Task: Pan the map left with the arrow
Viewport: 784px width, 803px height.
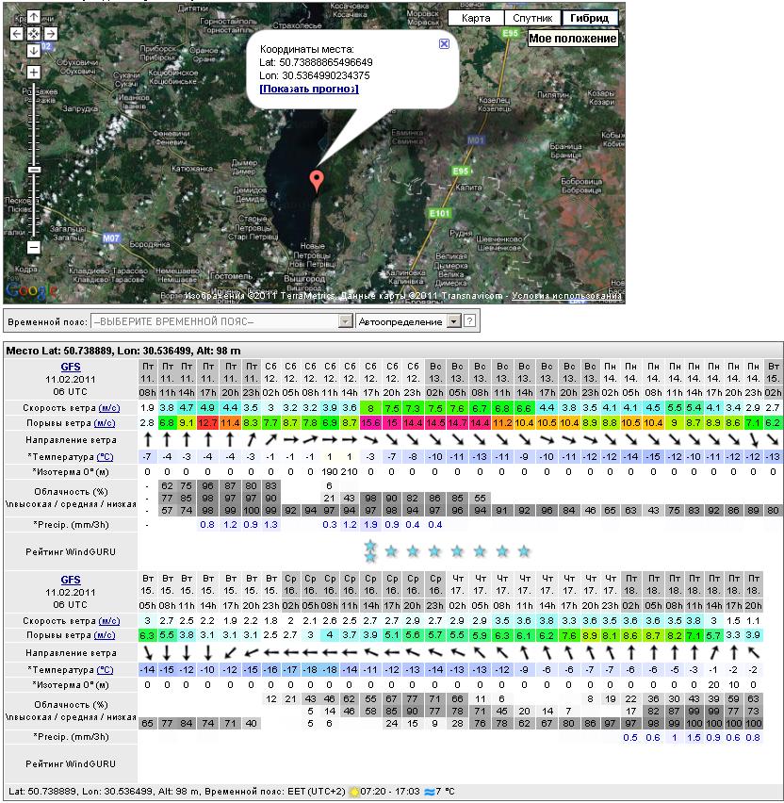Action: point(17,33)
